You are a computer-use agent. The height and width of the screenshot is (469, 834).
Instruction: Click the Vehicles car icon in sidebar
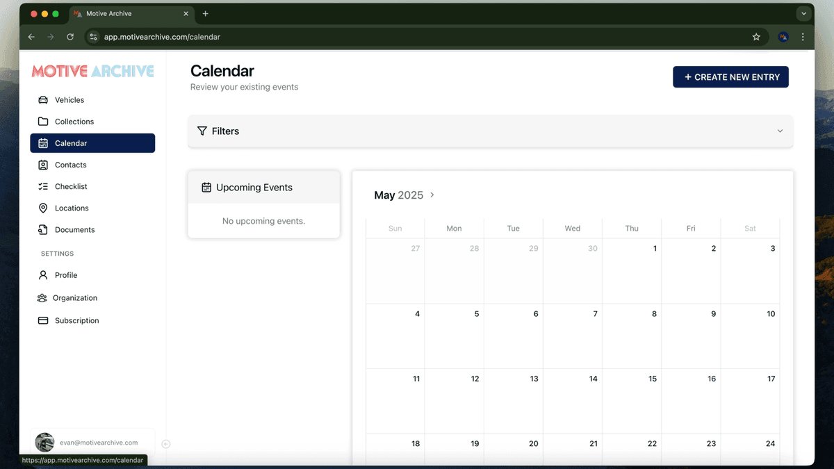[x=43, y=100]
